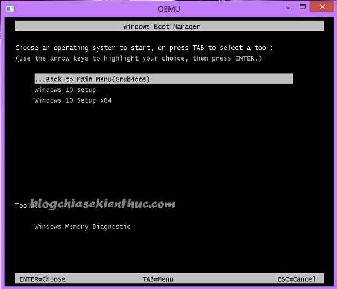Click the 'Windows Boot Manager' header

click(170, 26)
